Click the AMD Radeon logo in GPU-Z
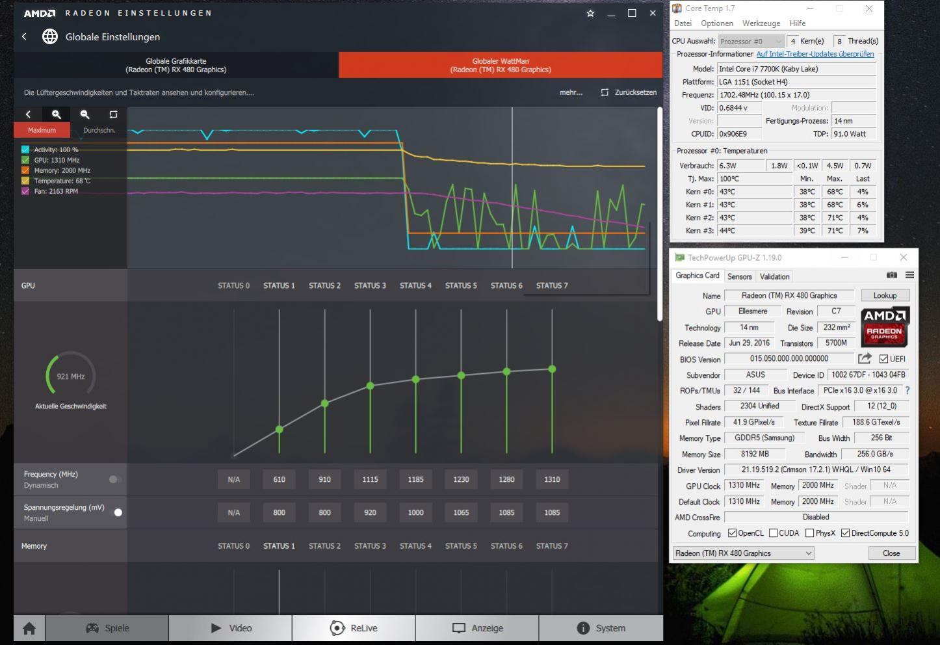The image size is (940, 645). coord(885,327)
